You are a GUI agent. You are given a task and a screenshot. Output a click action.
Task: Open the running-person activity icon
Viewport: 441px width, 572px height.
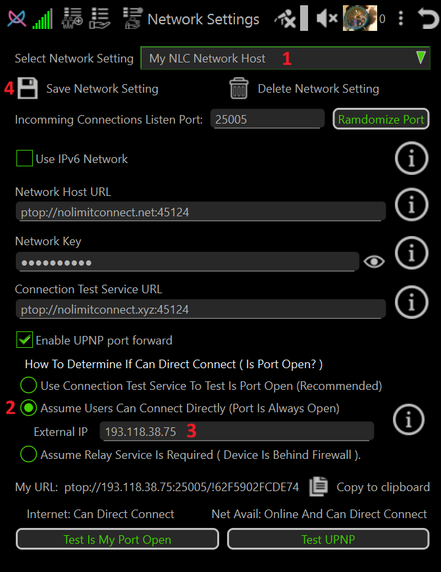(x=286, y=18)
